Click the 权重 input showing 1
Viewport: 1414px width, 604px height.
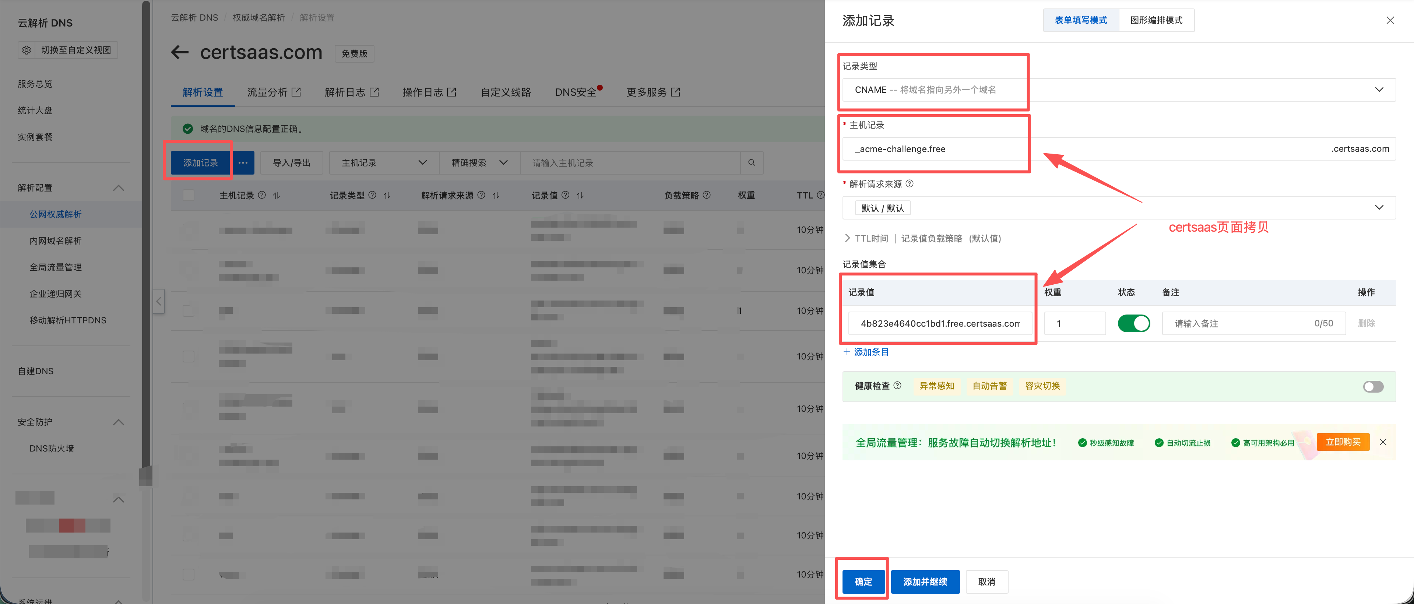[x=1074, y=323]
